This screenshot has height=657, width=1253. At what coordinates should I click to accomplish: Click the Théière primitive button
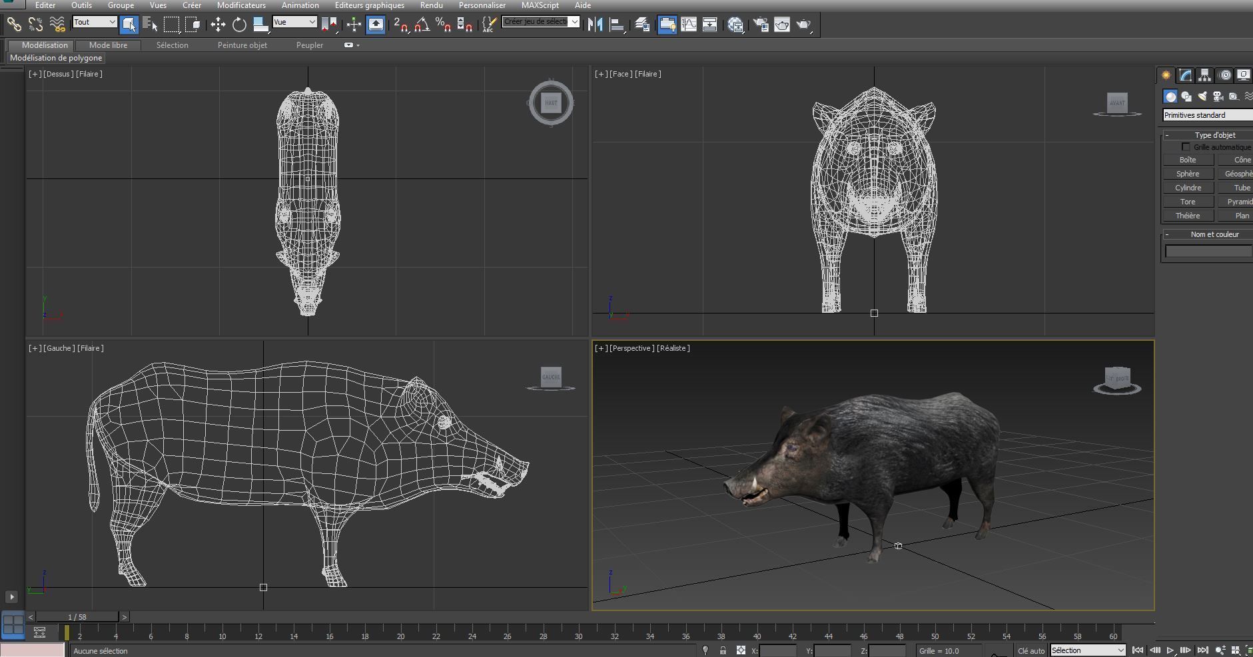pos(1188,216)
